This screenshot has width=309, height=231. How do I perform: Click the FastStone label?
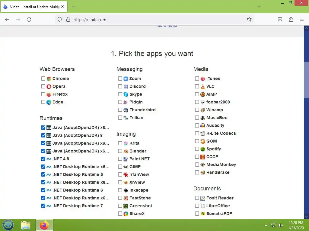click(x=140, y=198)
